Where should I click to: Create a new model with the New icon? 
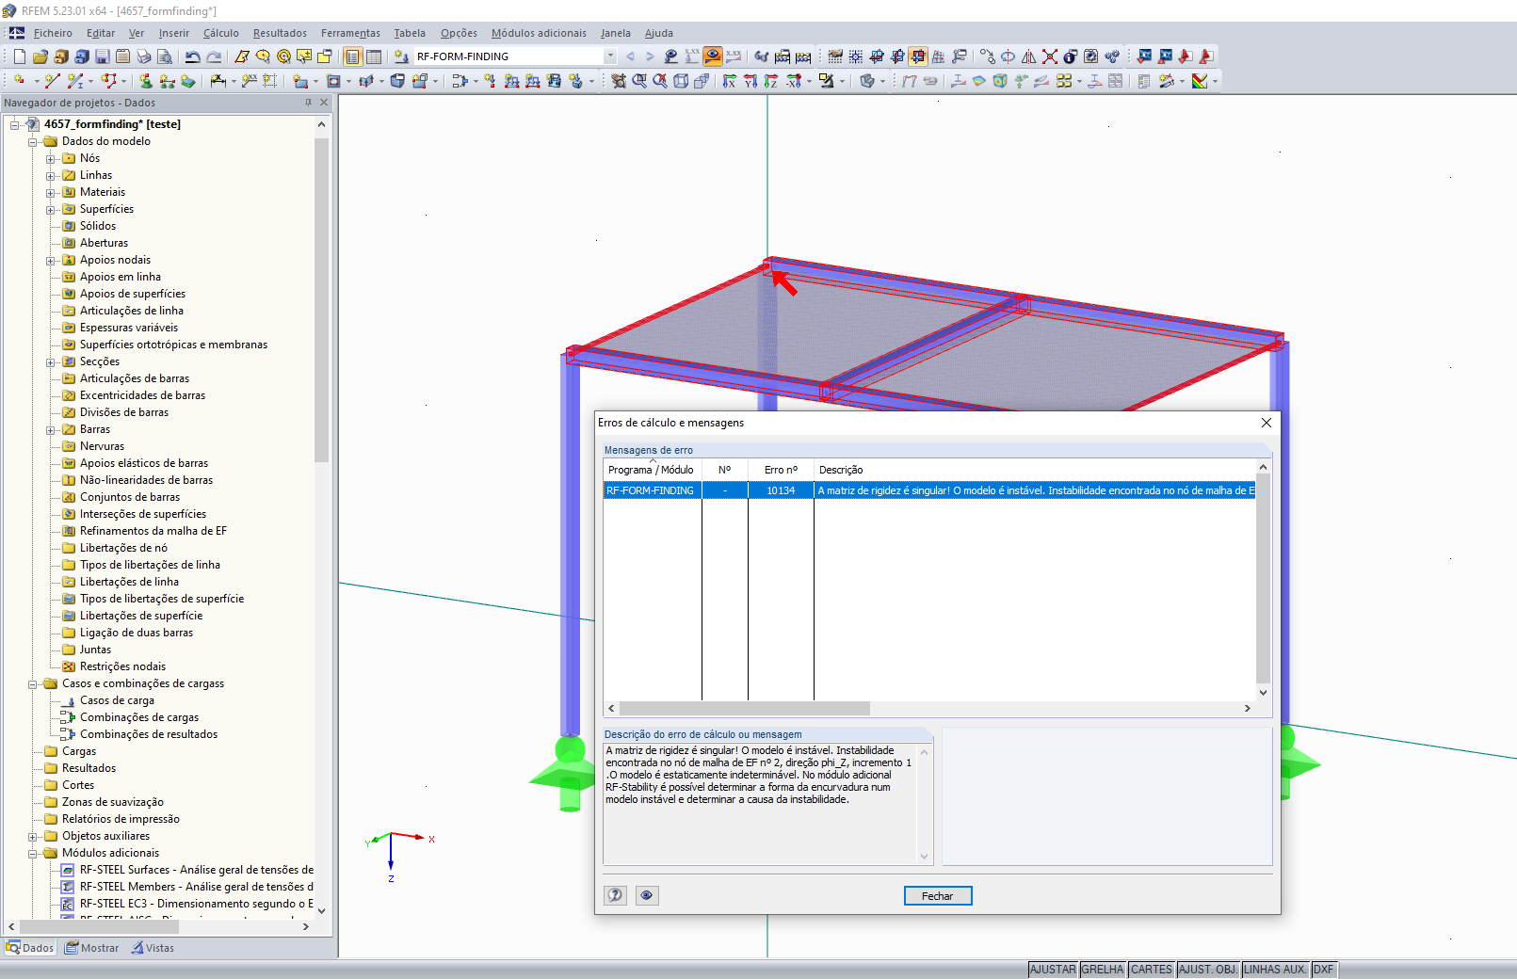pos(19,56)
